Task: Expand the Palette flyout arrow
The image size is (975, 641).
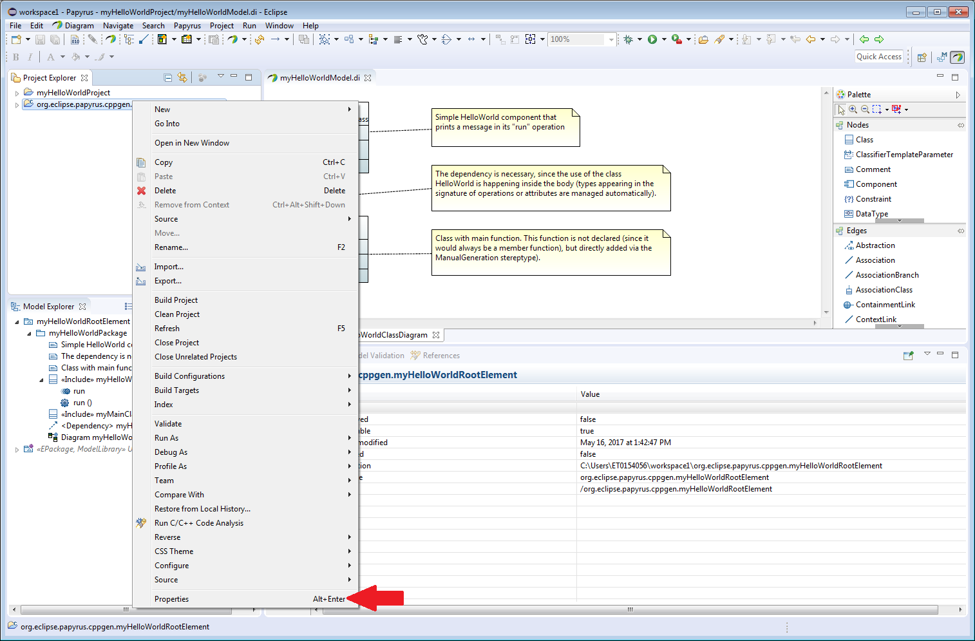Action: pyautogui.click(x=958, y=95)
